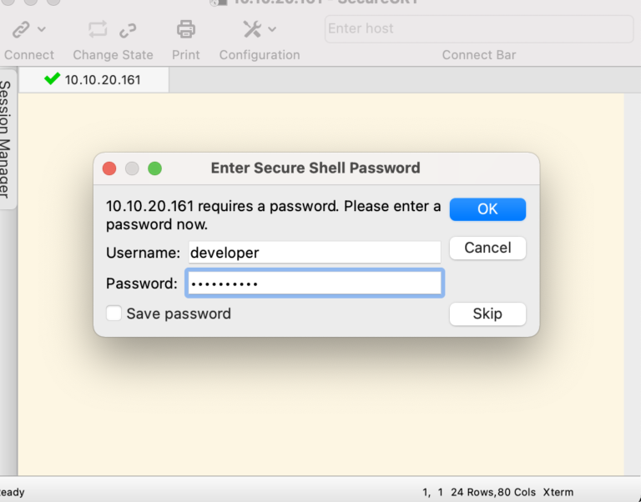
Task: Click the Reconnect arrows icon under Change State
Action: tap(98, 29)
